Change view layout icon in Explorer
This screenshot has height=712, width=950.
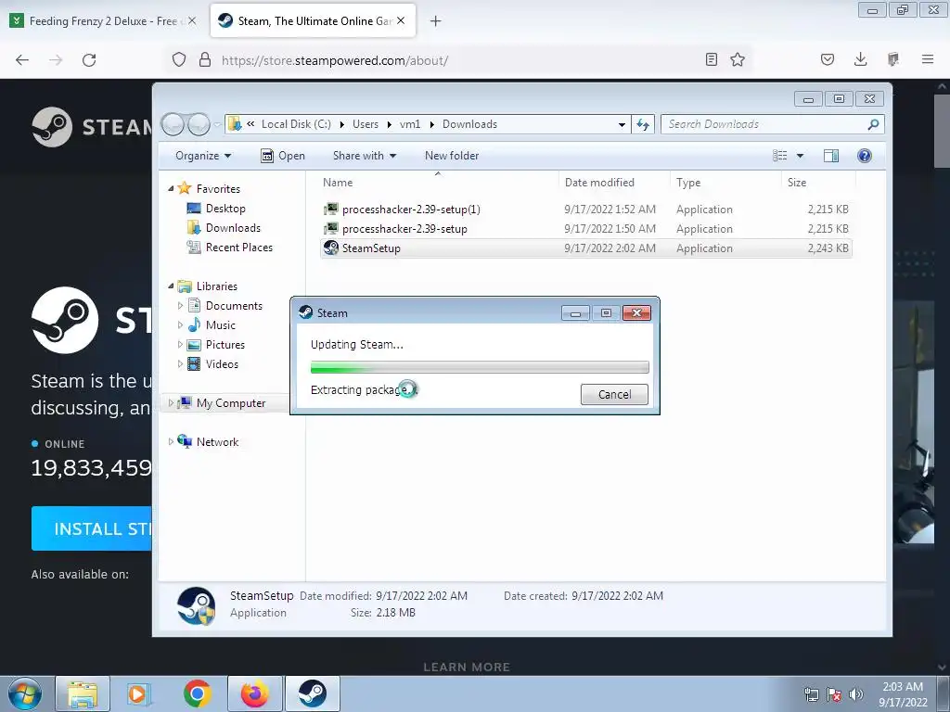(780, 156)
